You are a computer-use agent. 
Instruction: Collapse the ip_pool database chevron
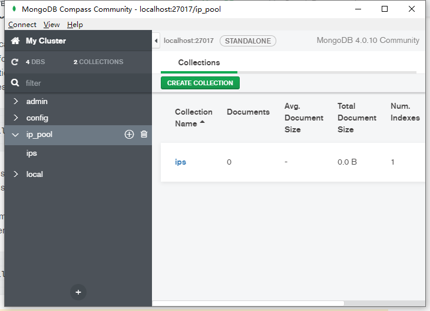[15, 135]
